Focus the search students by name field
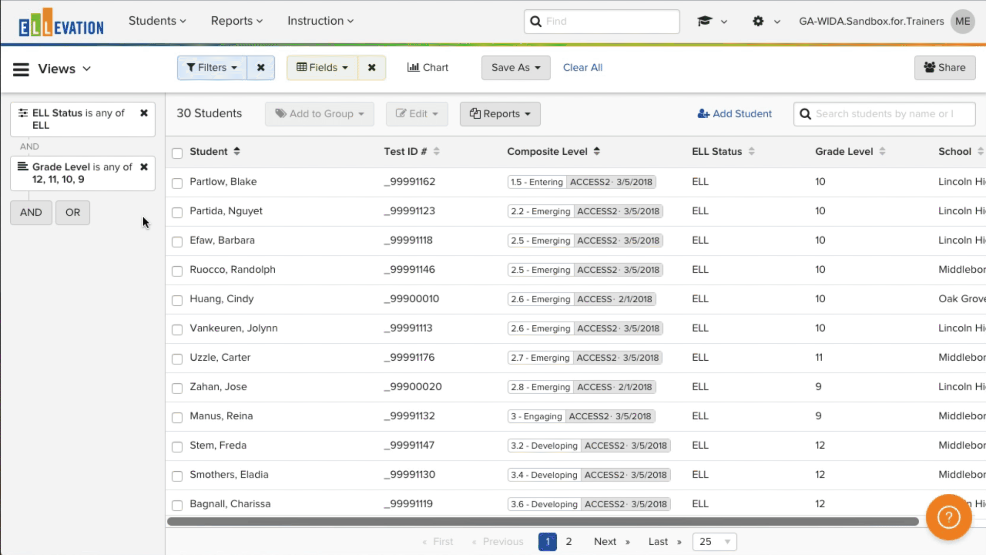This screenshot has width=986, height=555. (884, 114)
